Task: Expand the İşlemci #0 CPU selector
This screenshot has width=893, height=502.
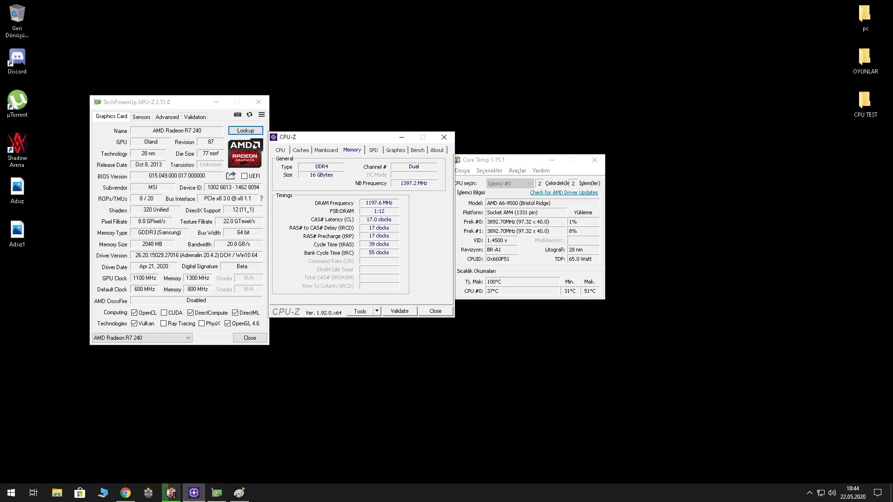Action: (x=529, y=184)
